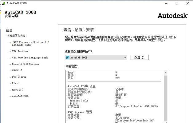Click the 'DWF Viewer' list item in sidebar
Screen dimensions: 193x123
pyautogui.click(x=19, y=77)
